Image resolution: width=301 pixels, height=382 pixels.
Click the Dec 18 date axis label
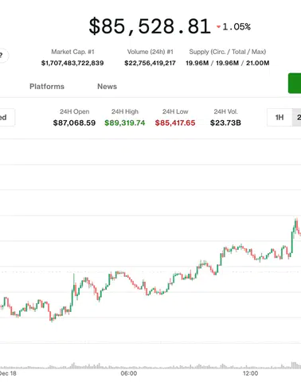tap(8, 373)
